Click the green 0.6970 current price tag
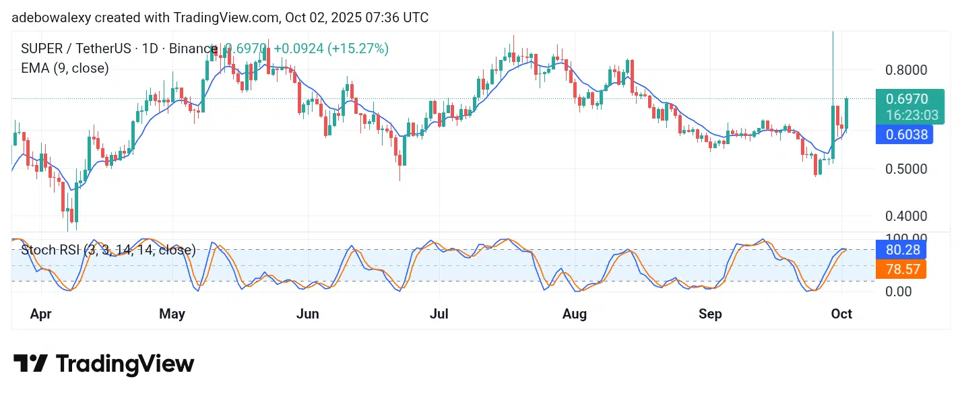Viewport: 962px width, 398px height. click(907, 100)
